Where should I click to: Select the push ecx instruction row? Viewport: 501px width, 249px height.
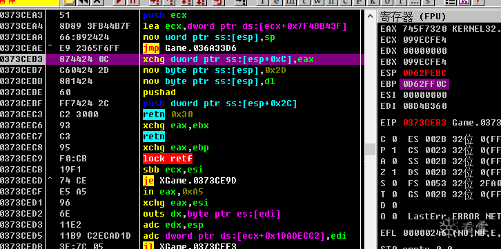165,15
